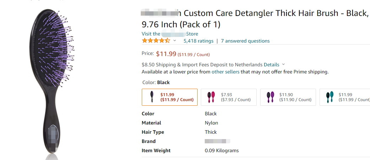This screenshot has height=160, width=370.
Task: Open the 7 answered questions link
Action: tap(245, 41)
